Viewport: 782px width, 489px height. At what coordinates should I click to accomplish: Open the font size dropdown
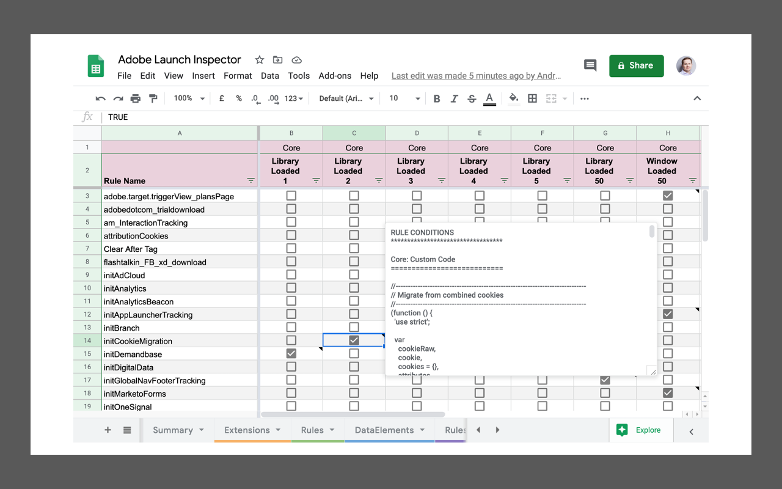(x=405, y=98)
